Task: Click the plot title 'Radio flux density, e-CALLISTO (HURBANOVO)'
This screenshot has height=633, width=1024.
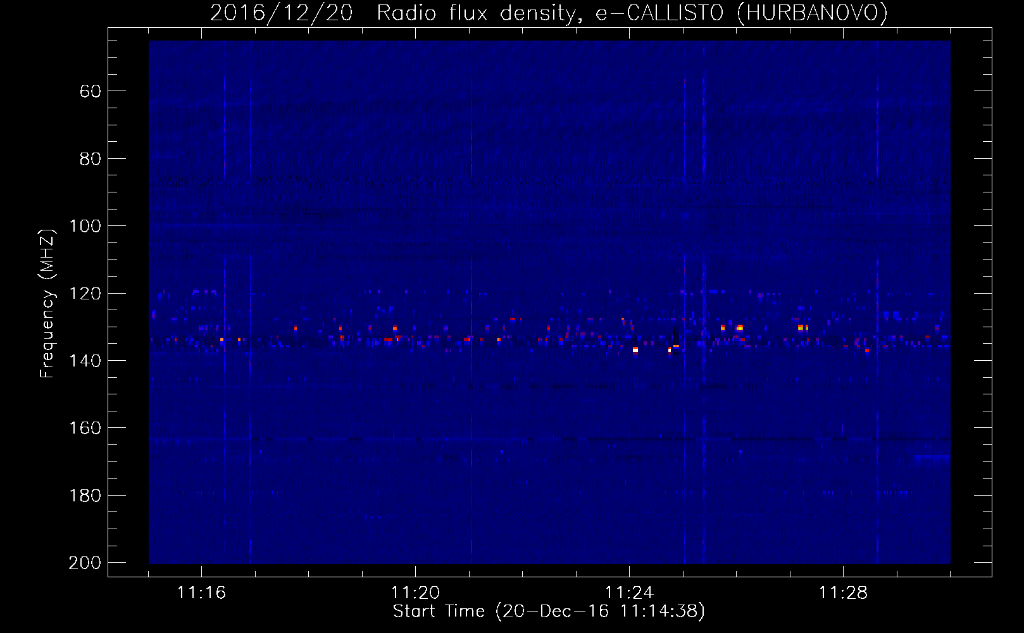Action: [632, 13]
